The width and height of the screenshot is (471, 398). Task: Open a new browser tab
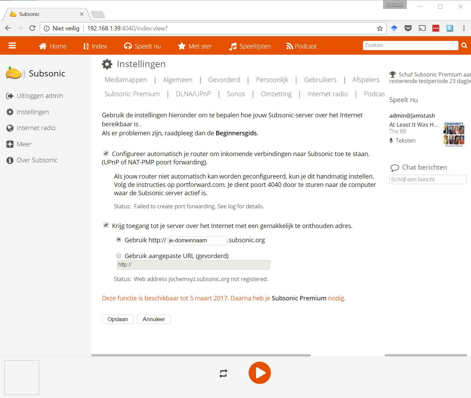[97, 15]
